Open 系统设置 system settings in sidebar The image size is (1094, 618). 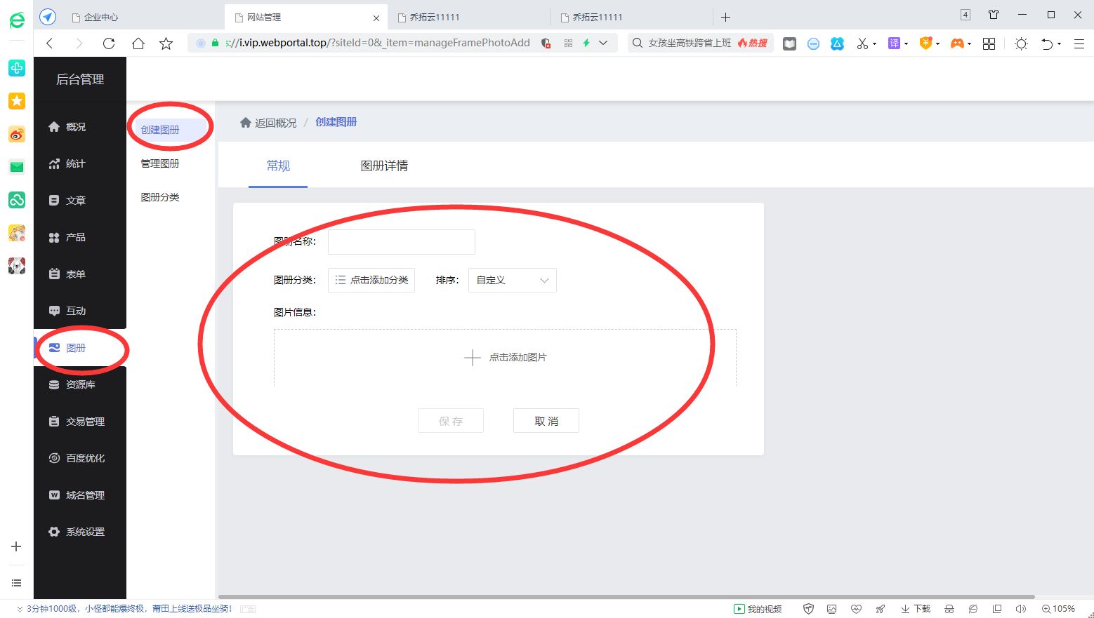[x=85, y=532]
